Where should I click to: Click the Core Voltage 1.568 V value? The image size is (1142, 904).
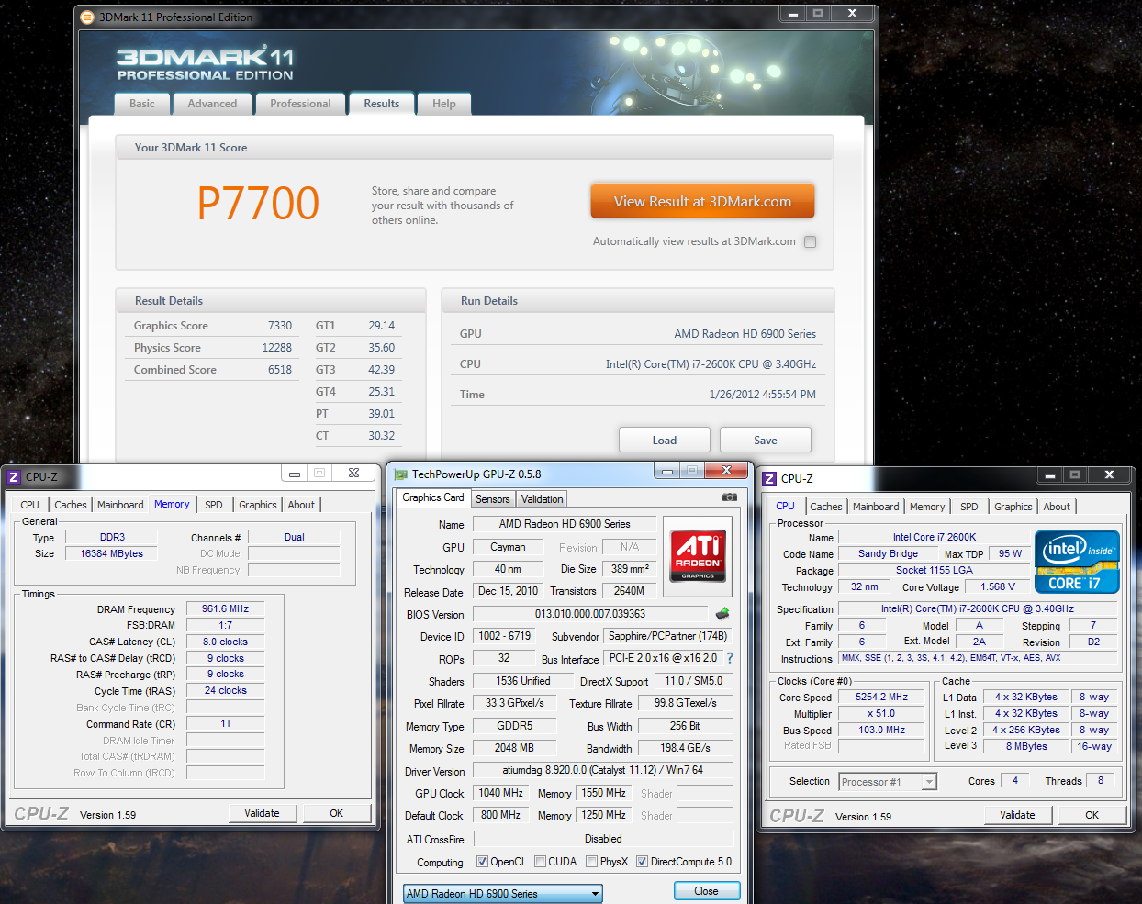(998, 586)
